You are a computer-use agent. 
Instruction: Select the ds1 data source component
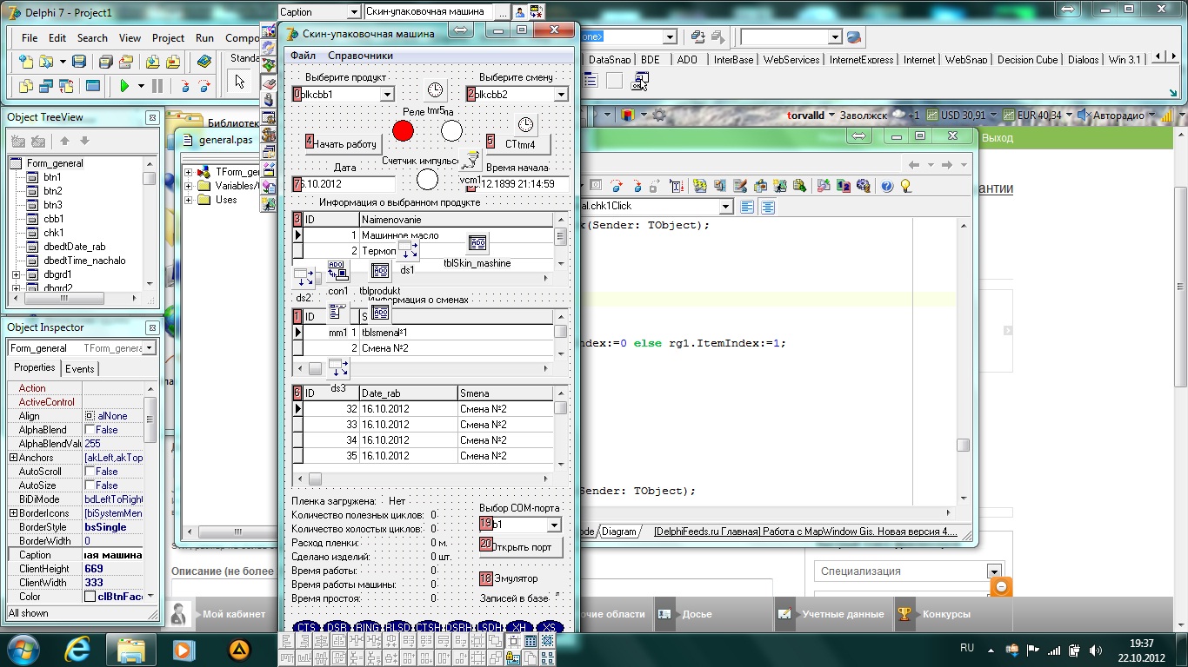[408, 251]
